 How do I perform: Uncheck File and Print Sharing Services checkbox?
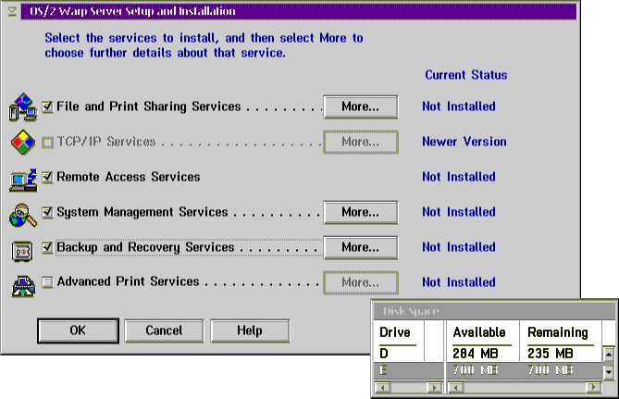48,106
